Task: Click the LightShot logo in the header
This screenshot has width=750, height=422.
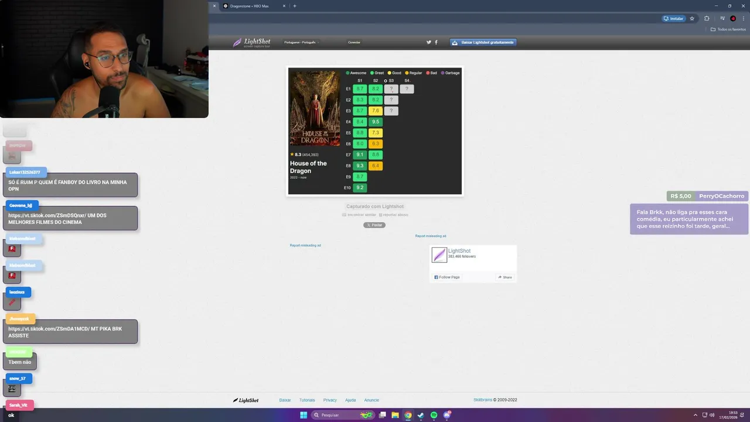Action: pyautogui.click(x=252, y=42)
